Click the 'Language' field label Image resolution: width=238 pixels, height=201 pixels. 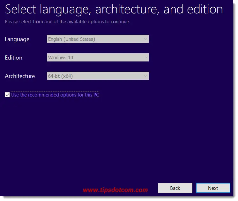pos(17,39)
